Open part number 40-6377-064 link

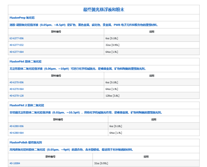point(16,52)
